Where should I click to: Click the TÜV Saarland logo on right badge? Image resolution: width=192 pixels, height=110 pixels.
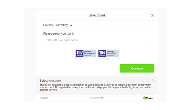click(x=102, y=53)
